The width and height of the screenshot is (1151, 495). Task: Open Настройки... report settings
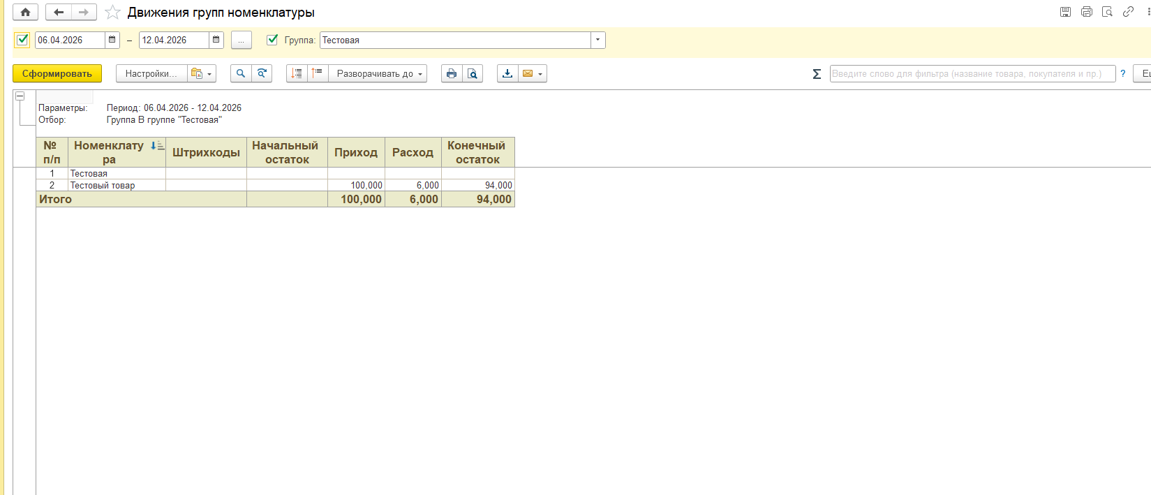tap(151, 73)
